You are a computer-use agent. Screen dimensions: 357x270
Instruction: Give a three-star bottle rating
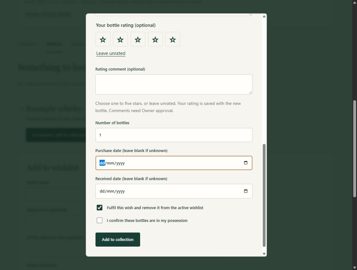point(138,40)
